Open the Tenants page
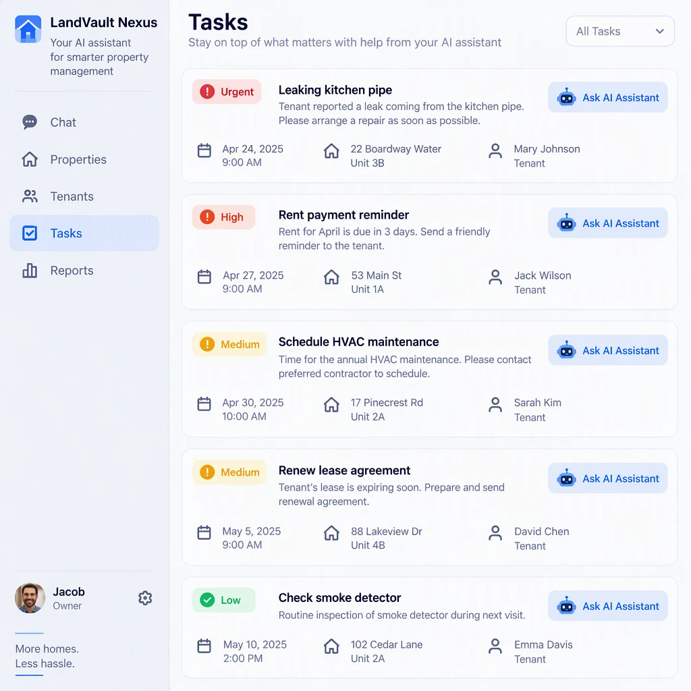691x691 pixels. click(x=84, y=196)
